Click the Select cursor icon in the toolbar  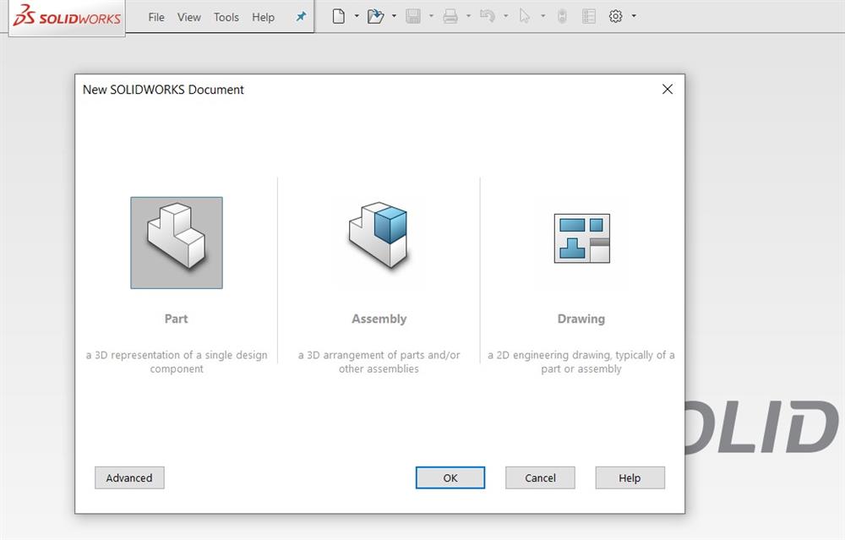click(x=525, y=17)
